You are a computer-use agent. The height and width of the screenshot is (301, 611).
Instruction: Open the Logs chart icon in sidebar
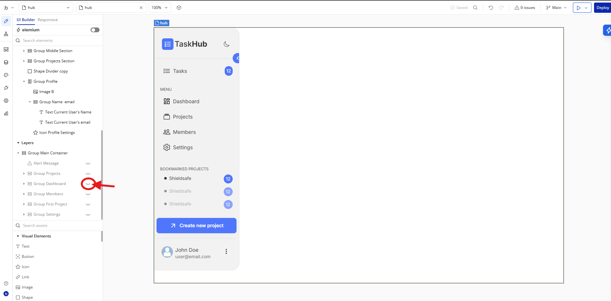(6, 113)
